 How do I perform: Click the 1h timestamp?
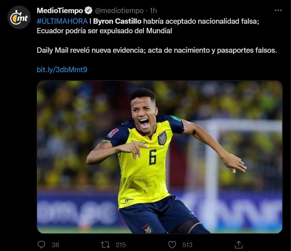(x=153, y=11)
